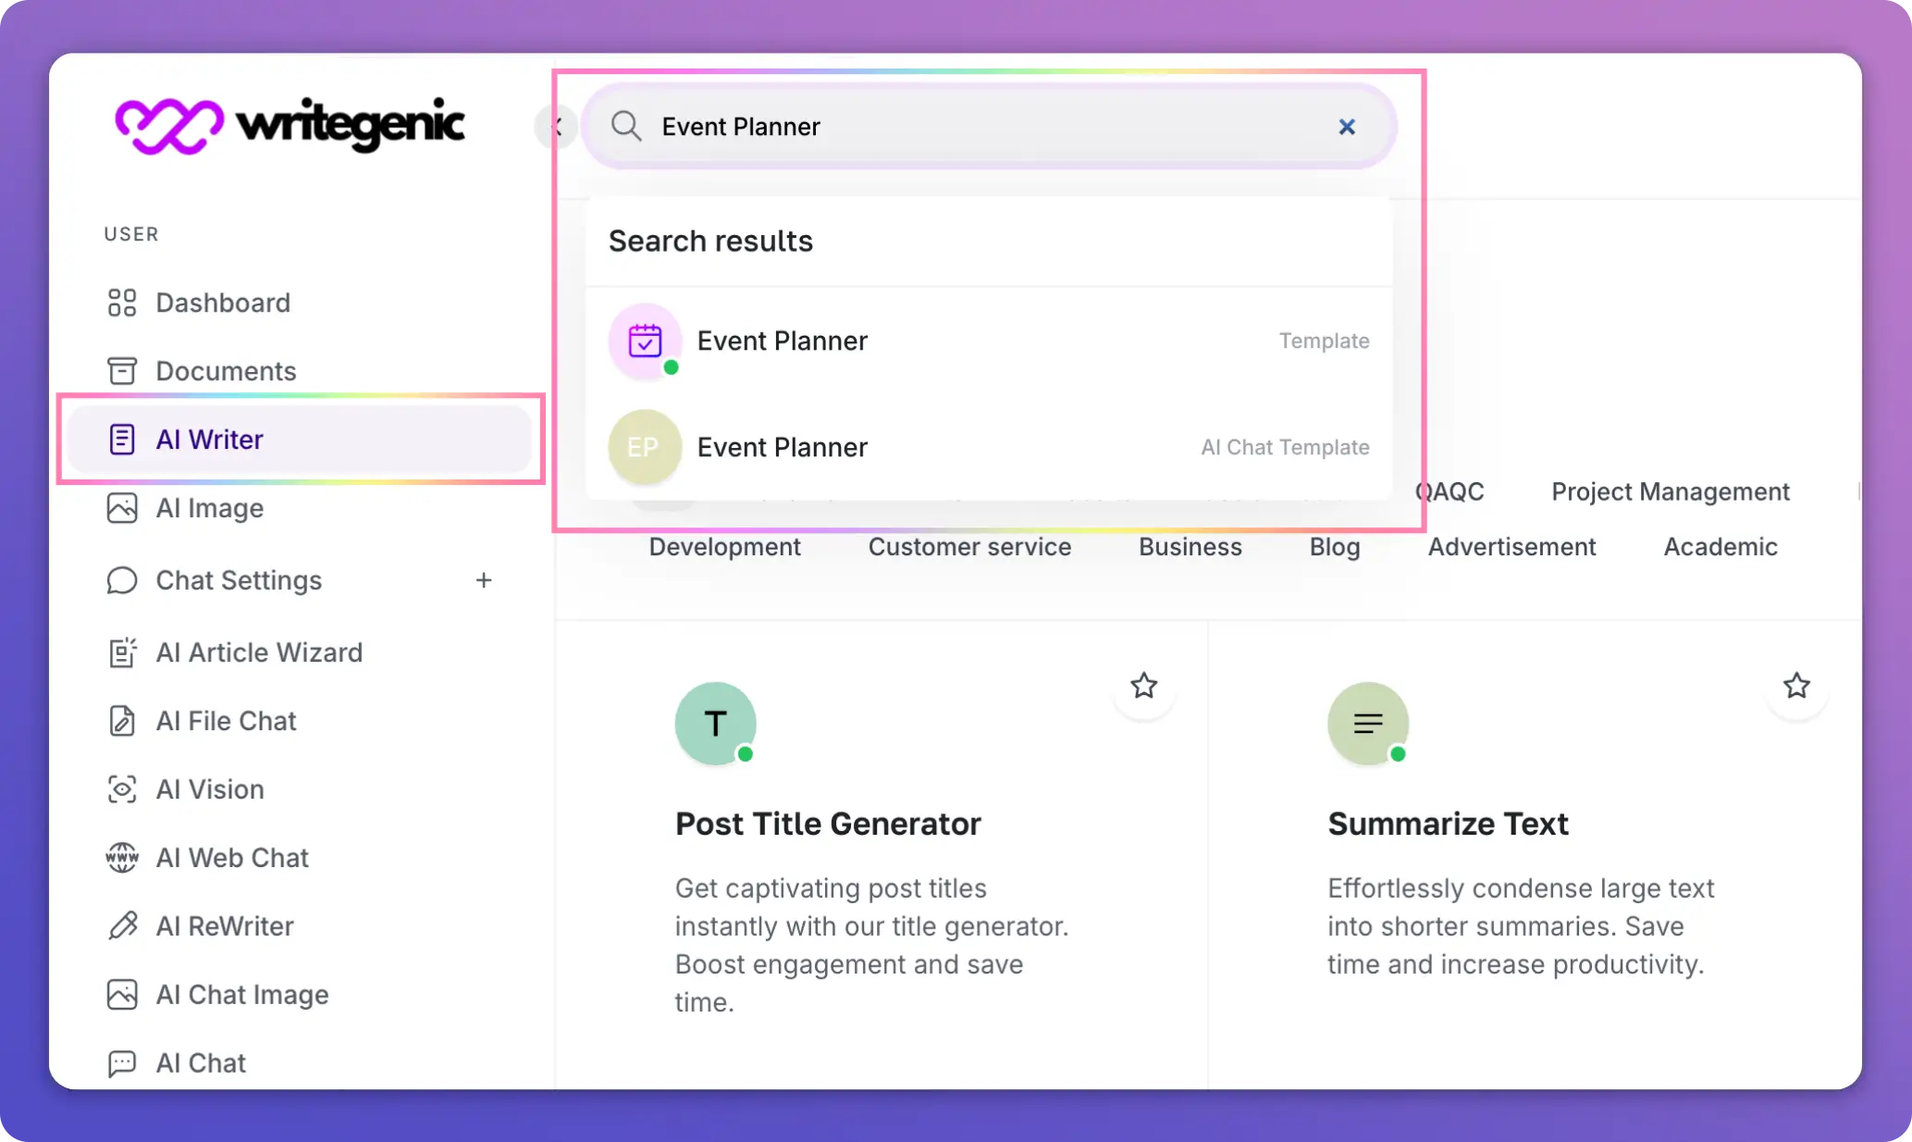This screenshot has height=1142, width=1912.
Task: Open the Documents section
Action: coord(226,371)
